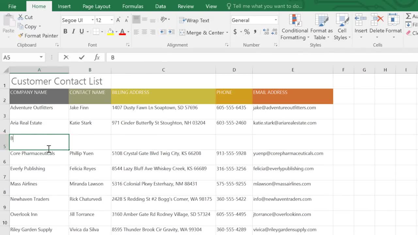Apply Percent Style format
The height and width of the screenshot is (235, 418).
247,32
